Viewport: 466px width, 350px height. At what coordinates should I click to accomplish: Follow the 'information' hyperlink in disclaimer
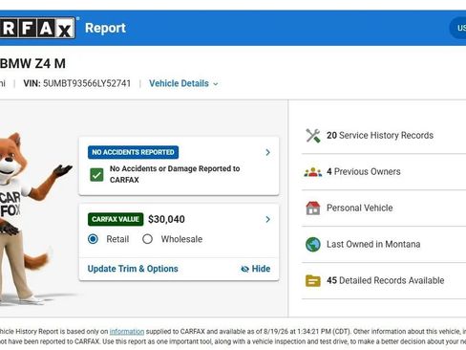pos(127,332)
